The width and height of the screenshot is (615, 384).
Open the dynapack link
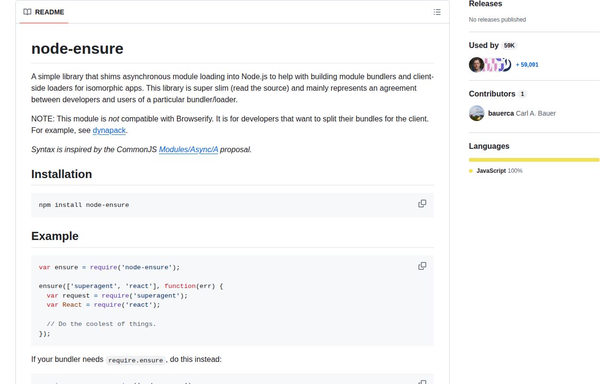tap(109, 130)
